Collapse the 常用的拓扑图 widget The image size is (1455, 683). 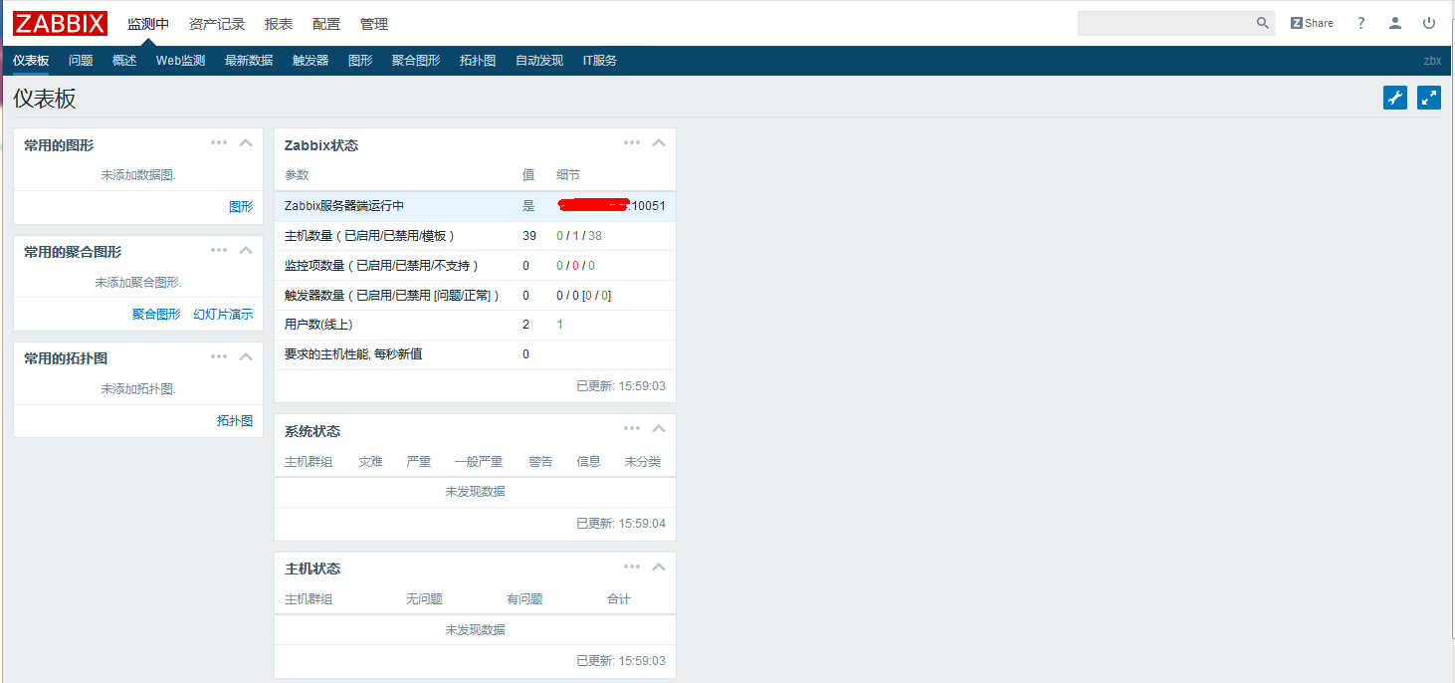246,355
